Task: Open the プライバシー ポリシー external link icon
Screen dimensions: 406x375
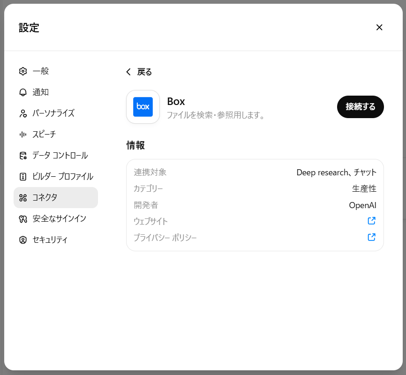Action: click(371, 237)
